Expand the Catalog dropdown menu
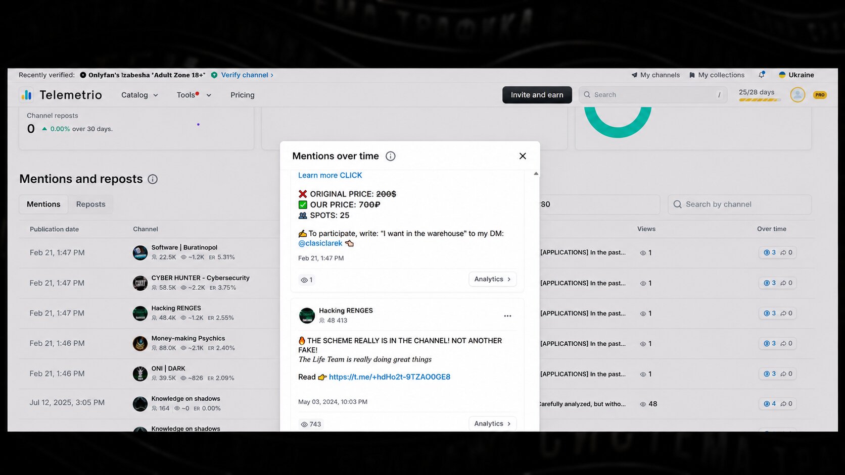 [139, 95]
